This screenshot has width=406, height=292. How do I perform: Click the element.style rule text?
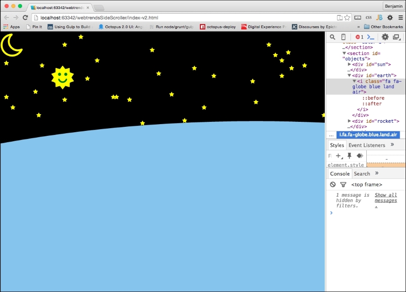[x=346, y=165]
